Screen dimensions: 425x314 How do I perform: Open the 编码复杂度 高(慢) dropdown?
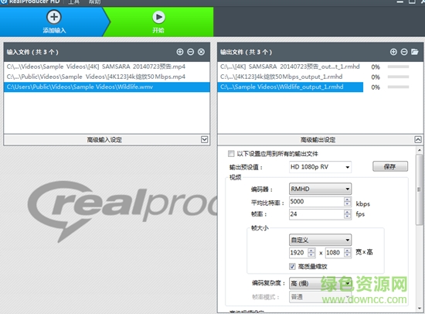pyautogui.click(x=320, y=283)
